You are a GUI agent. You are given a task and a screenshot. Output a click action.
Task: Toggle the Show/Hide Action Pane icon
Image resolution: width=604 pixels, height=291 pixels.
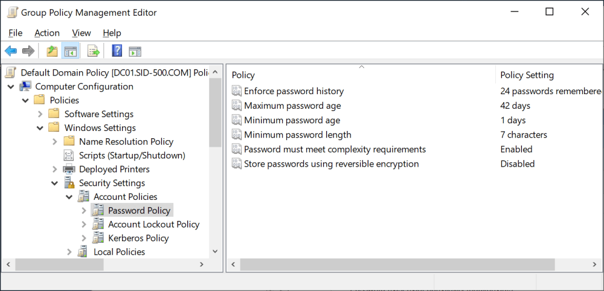(x=135, y=51)
